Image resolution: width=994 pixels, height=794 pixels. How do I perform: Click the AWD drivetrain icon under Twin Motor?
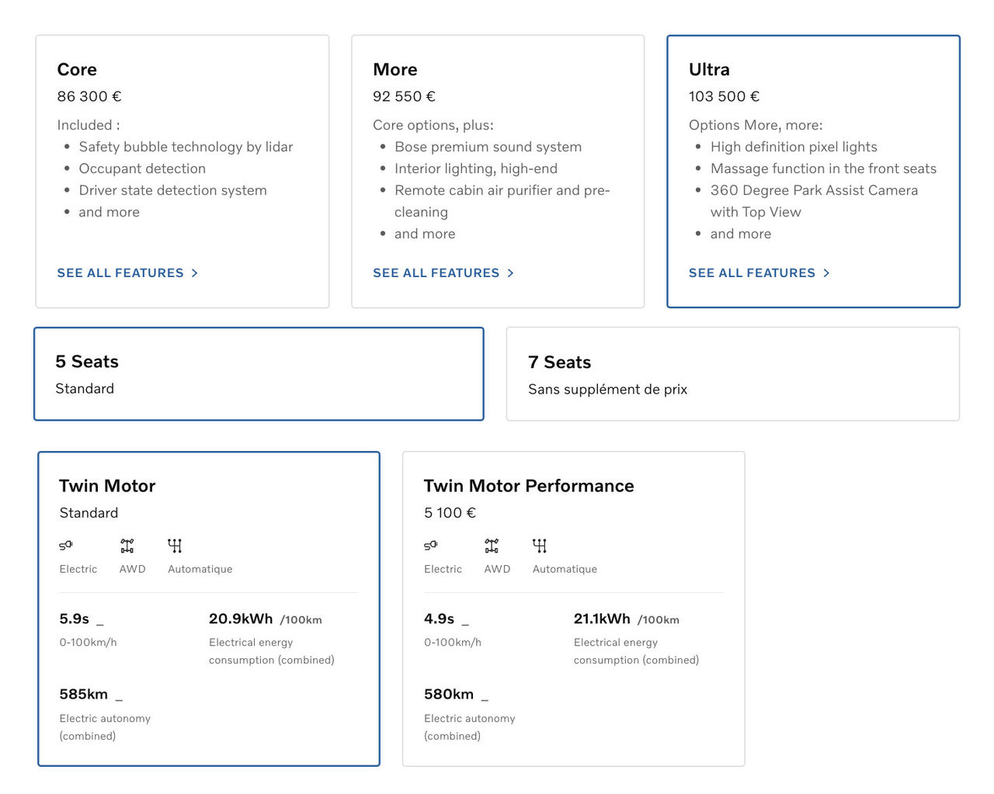tap(127, 546)
